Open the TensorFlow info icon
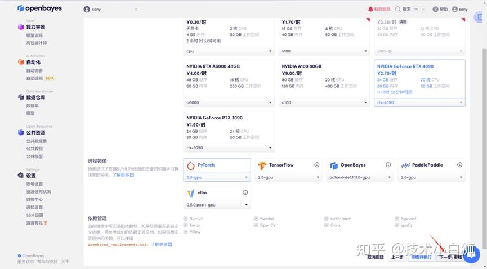This screenshot has height=269, width=487. click(x=316, y=165)
